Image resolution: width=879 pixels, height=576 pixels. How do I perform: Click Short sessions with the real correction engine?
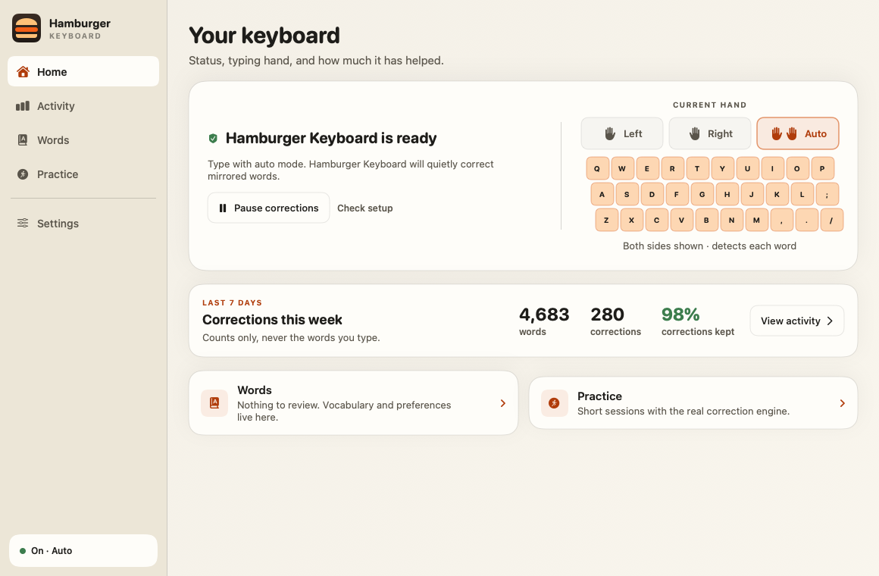point(683,411)
